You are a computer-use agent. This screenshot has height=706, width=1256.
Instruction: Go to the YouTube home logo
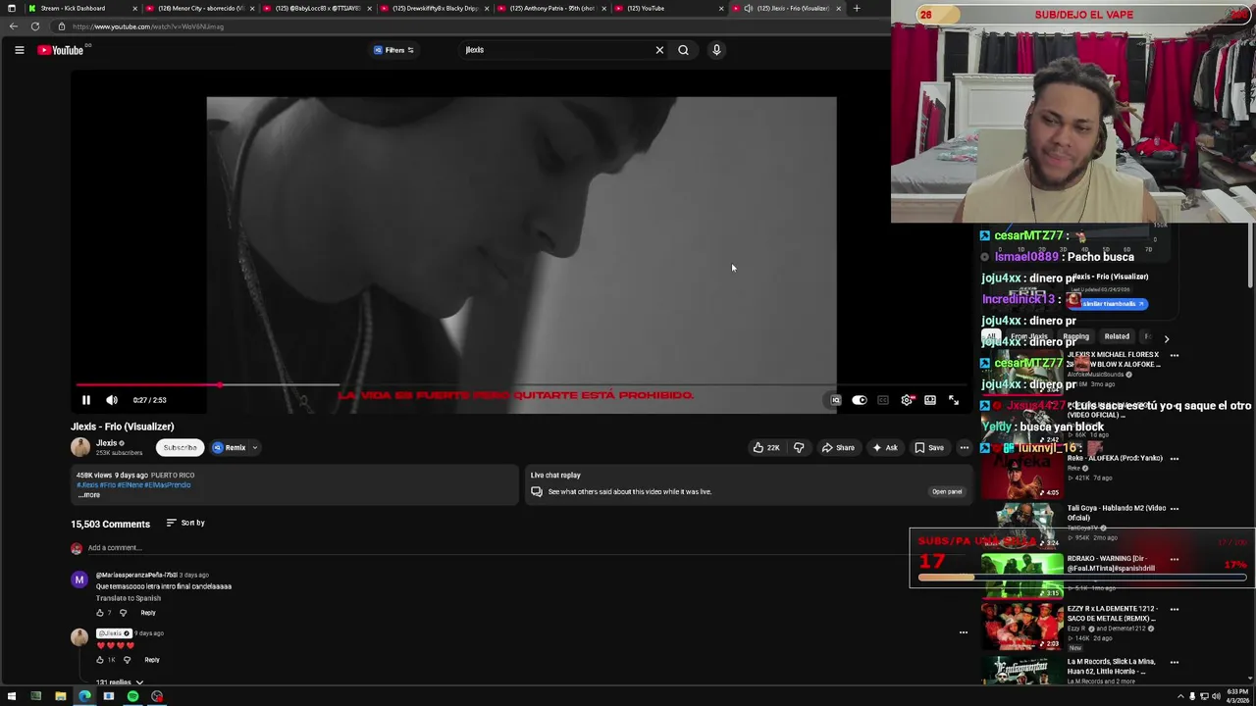tap(61, 50)
